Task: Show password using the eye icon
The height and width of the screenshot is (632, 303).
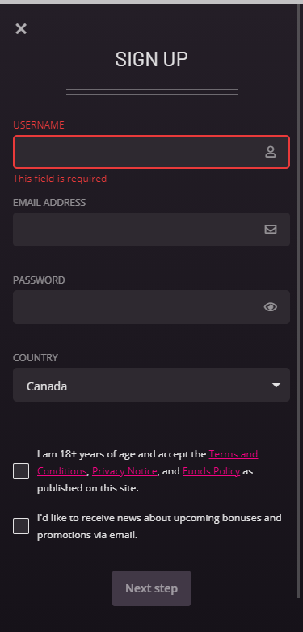Action: [271, 307]
